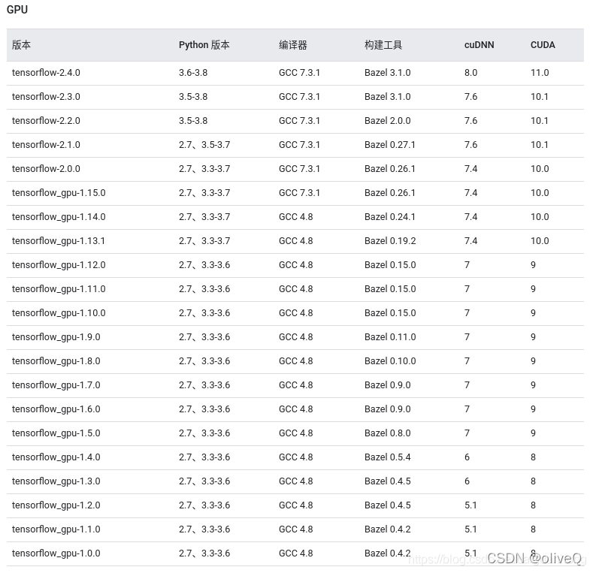Select the tensorflow_gpu-1.14.0 version cell
593x573 pixels.
pyautogui.click(x=59, y=217)
